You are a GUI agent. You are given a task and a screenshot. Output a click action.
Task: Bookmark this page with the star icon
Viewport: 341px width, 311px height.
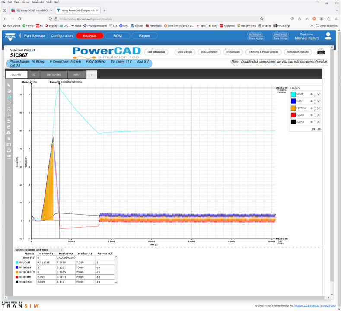pyautogui.click(x=261, y=19)
